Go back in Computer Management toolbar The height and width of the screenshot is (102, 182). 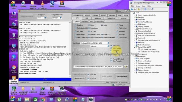(132, 9)
